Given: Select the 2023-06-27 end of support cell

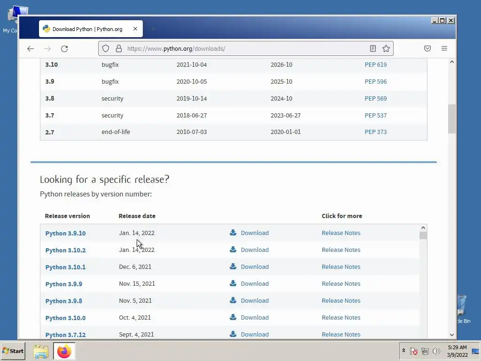Looking at the screenshot, I should coord(286,116).
